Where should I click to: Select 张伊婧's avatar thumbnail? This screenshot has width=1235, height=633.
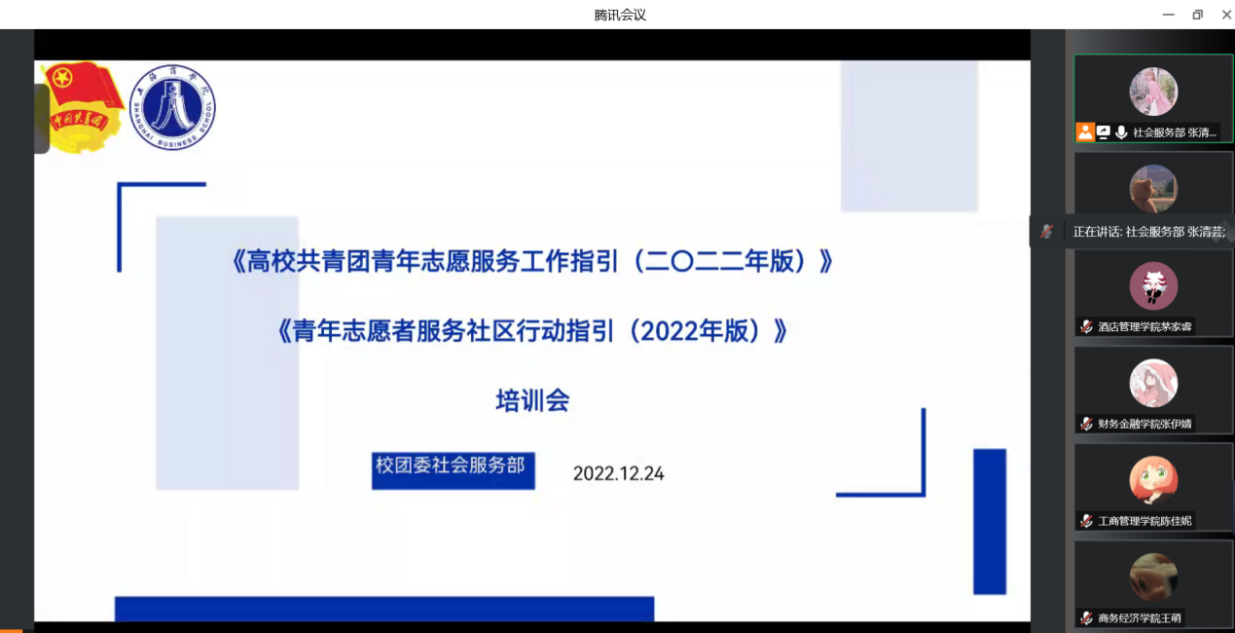(1153, 384)
